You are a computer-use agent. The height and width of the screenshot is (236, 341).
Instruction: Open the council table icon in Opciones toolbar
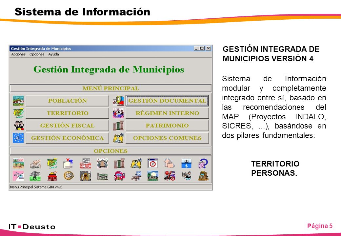coord(102,164)
